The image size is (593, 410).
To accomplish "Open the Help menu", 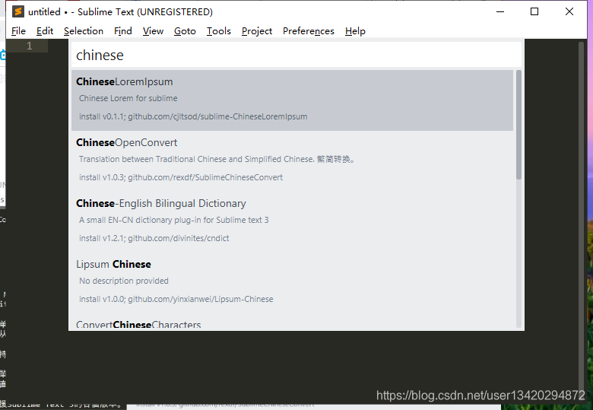I will pyautogui.click(x=355, y=31).
